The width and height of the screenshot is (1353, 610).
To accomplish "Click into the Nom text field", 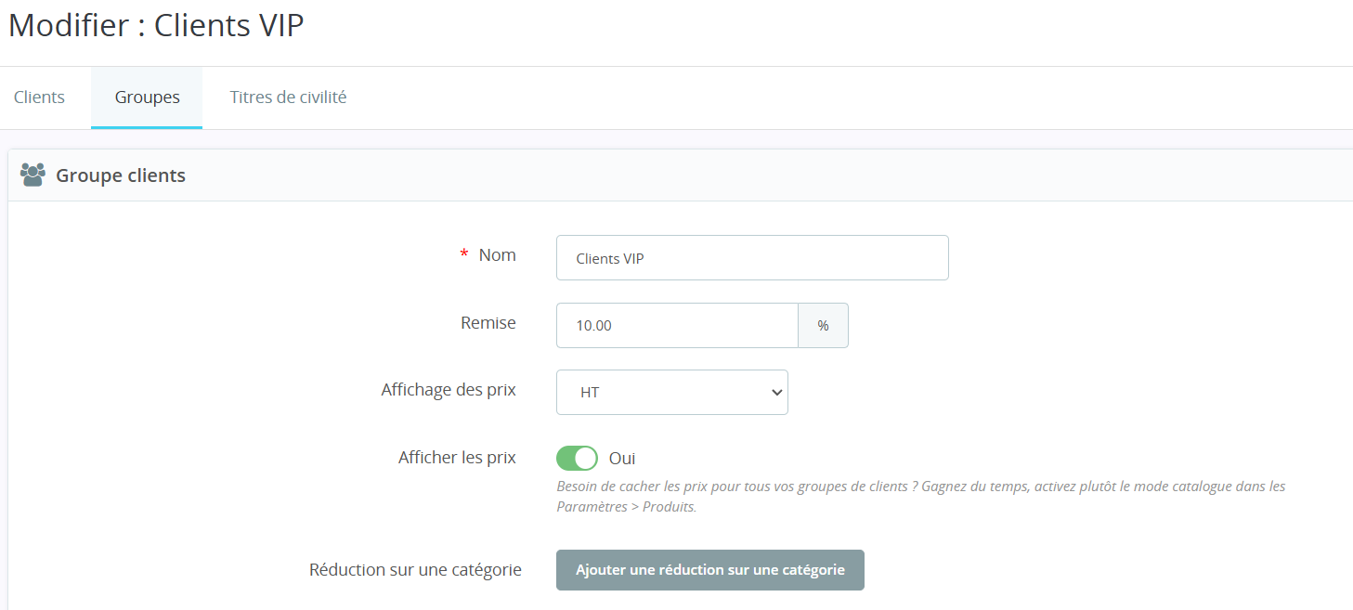I will (752, 258).
